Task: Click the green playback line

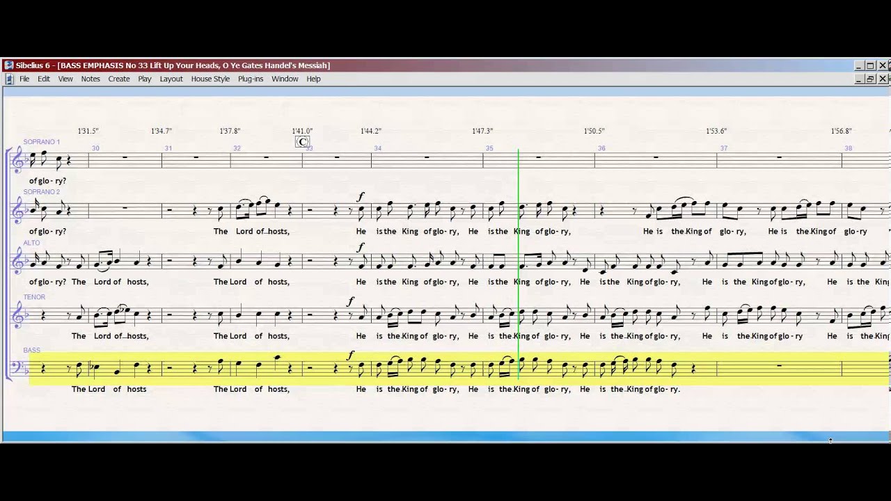Action: pos(518,264)
